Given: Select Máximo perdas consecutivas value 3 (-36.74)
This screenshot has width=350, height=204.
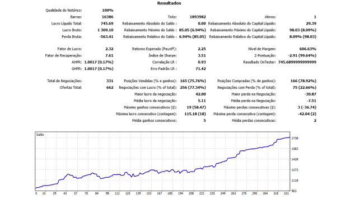Looking at the screenshot, I should click(307, 107).
